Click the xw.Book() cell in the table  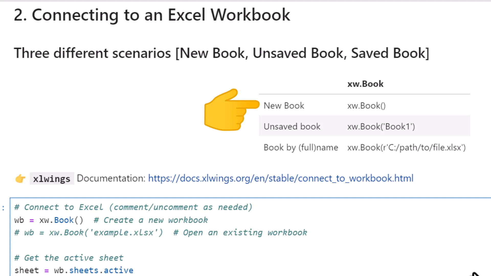(366, 106)
